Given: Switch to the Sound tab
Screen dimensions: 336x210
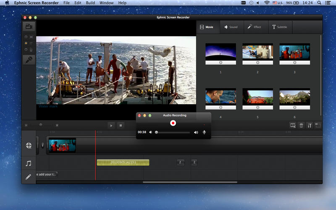Looking at the screenshot, I should click(232, 27).
